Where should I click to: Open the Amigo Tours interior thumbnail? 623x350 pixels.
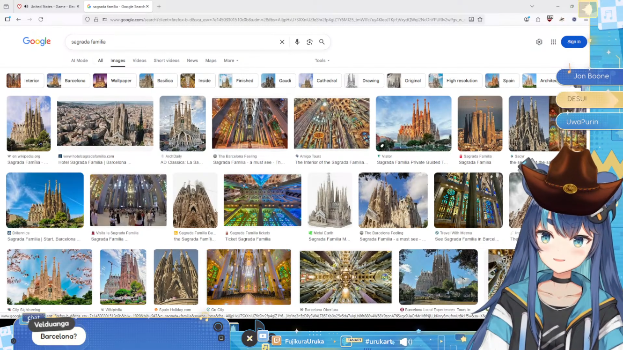point(331,124)
